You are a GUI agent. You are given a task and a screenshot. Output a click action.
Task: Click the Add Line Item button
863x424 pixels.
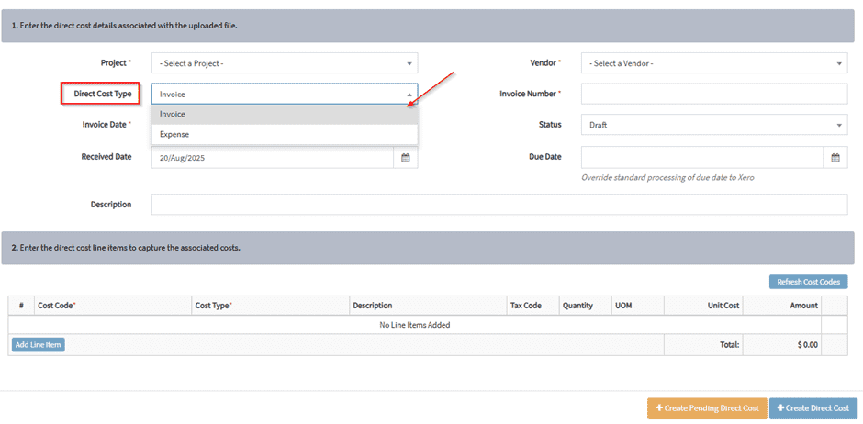(39, 345)
